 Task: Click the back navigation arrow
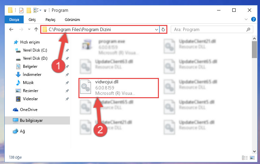tap(11, 29)
